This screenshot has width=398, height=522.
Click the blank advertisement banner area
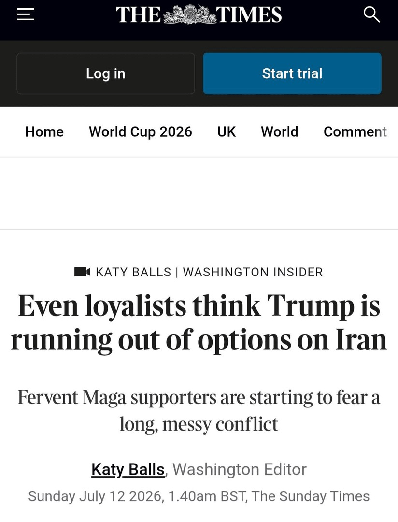tap(199, 193)
